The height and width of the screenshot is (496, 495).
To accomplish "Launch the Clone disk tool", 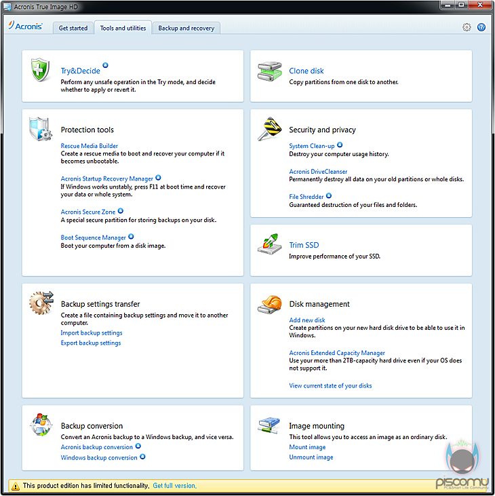I will coord(306,71).
